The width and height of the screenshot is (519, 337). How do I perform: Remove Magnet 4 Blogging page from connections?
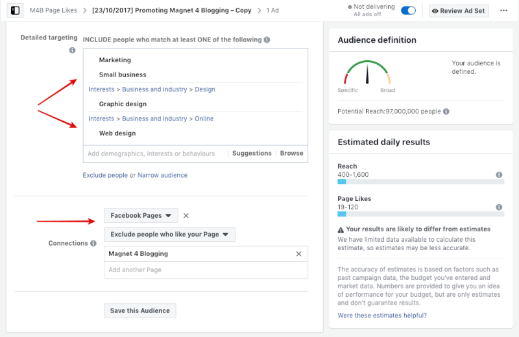point(298,254)
